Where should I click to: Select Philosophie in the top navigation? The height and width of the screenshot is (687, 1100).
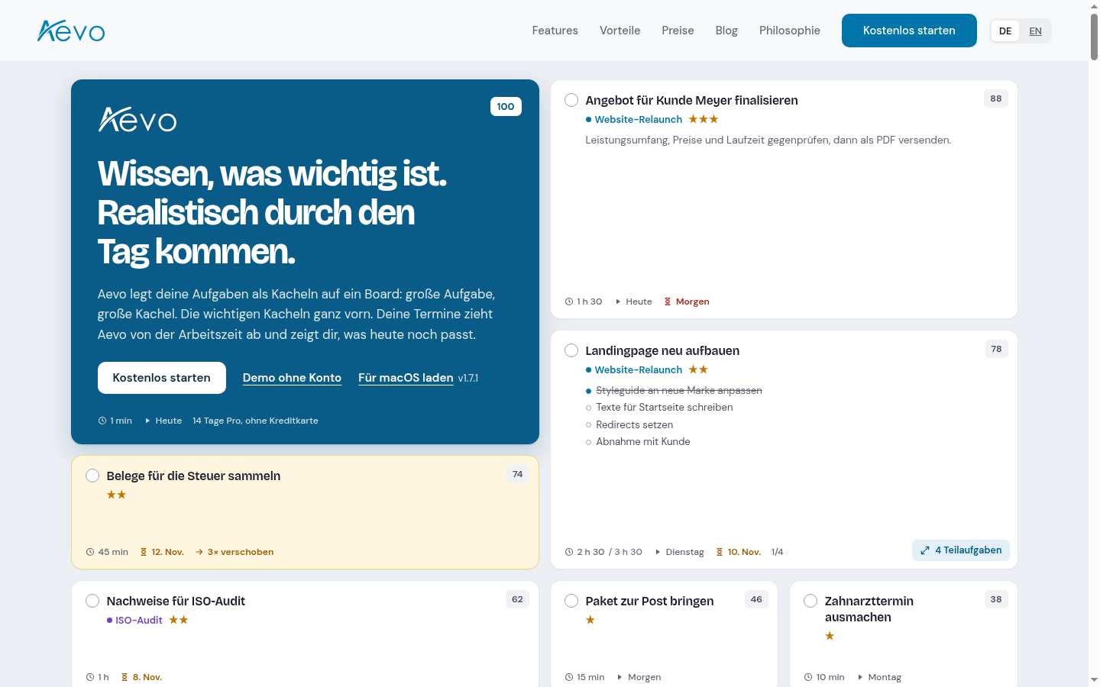pos(790,31)
